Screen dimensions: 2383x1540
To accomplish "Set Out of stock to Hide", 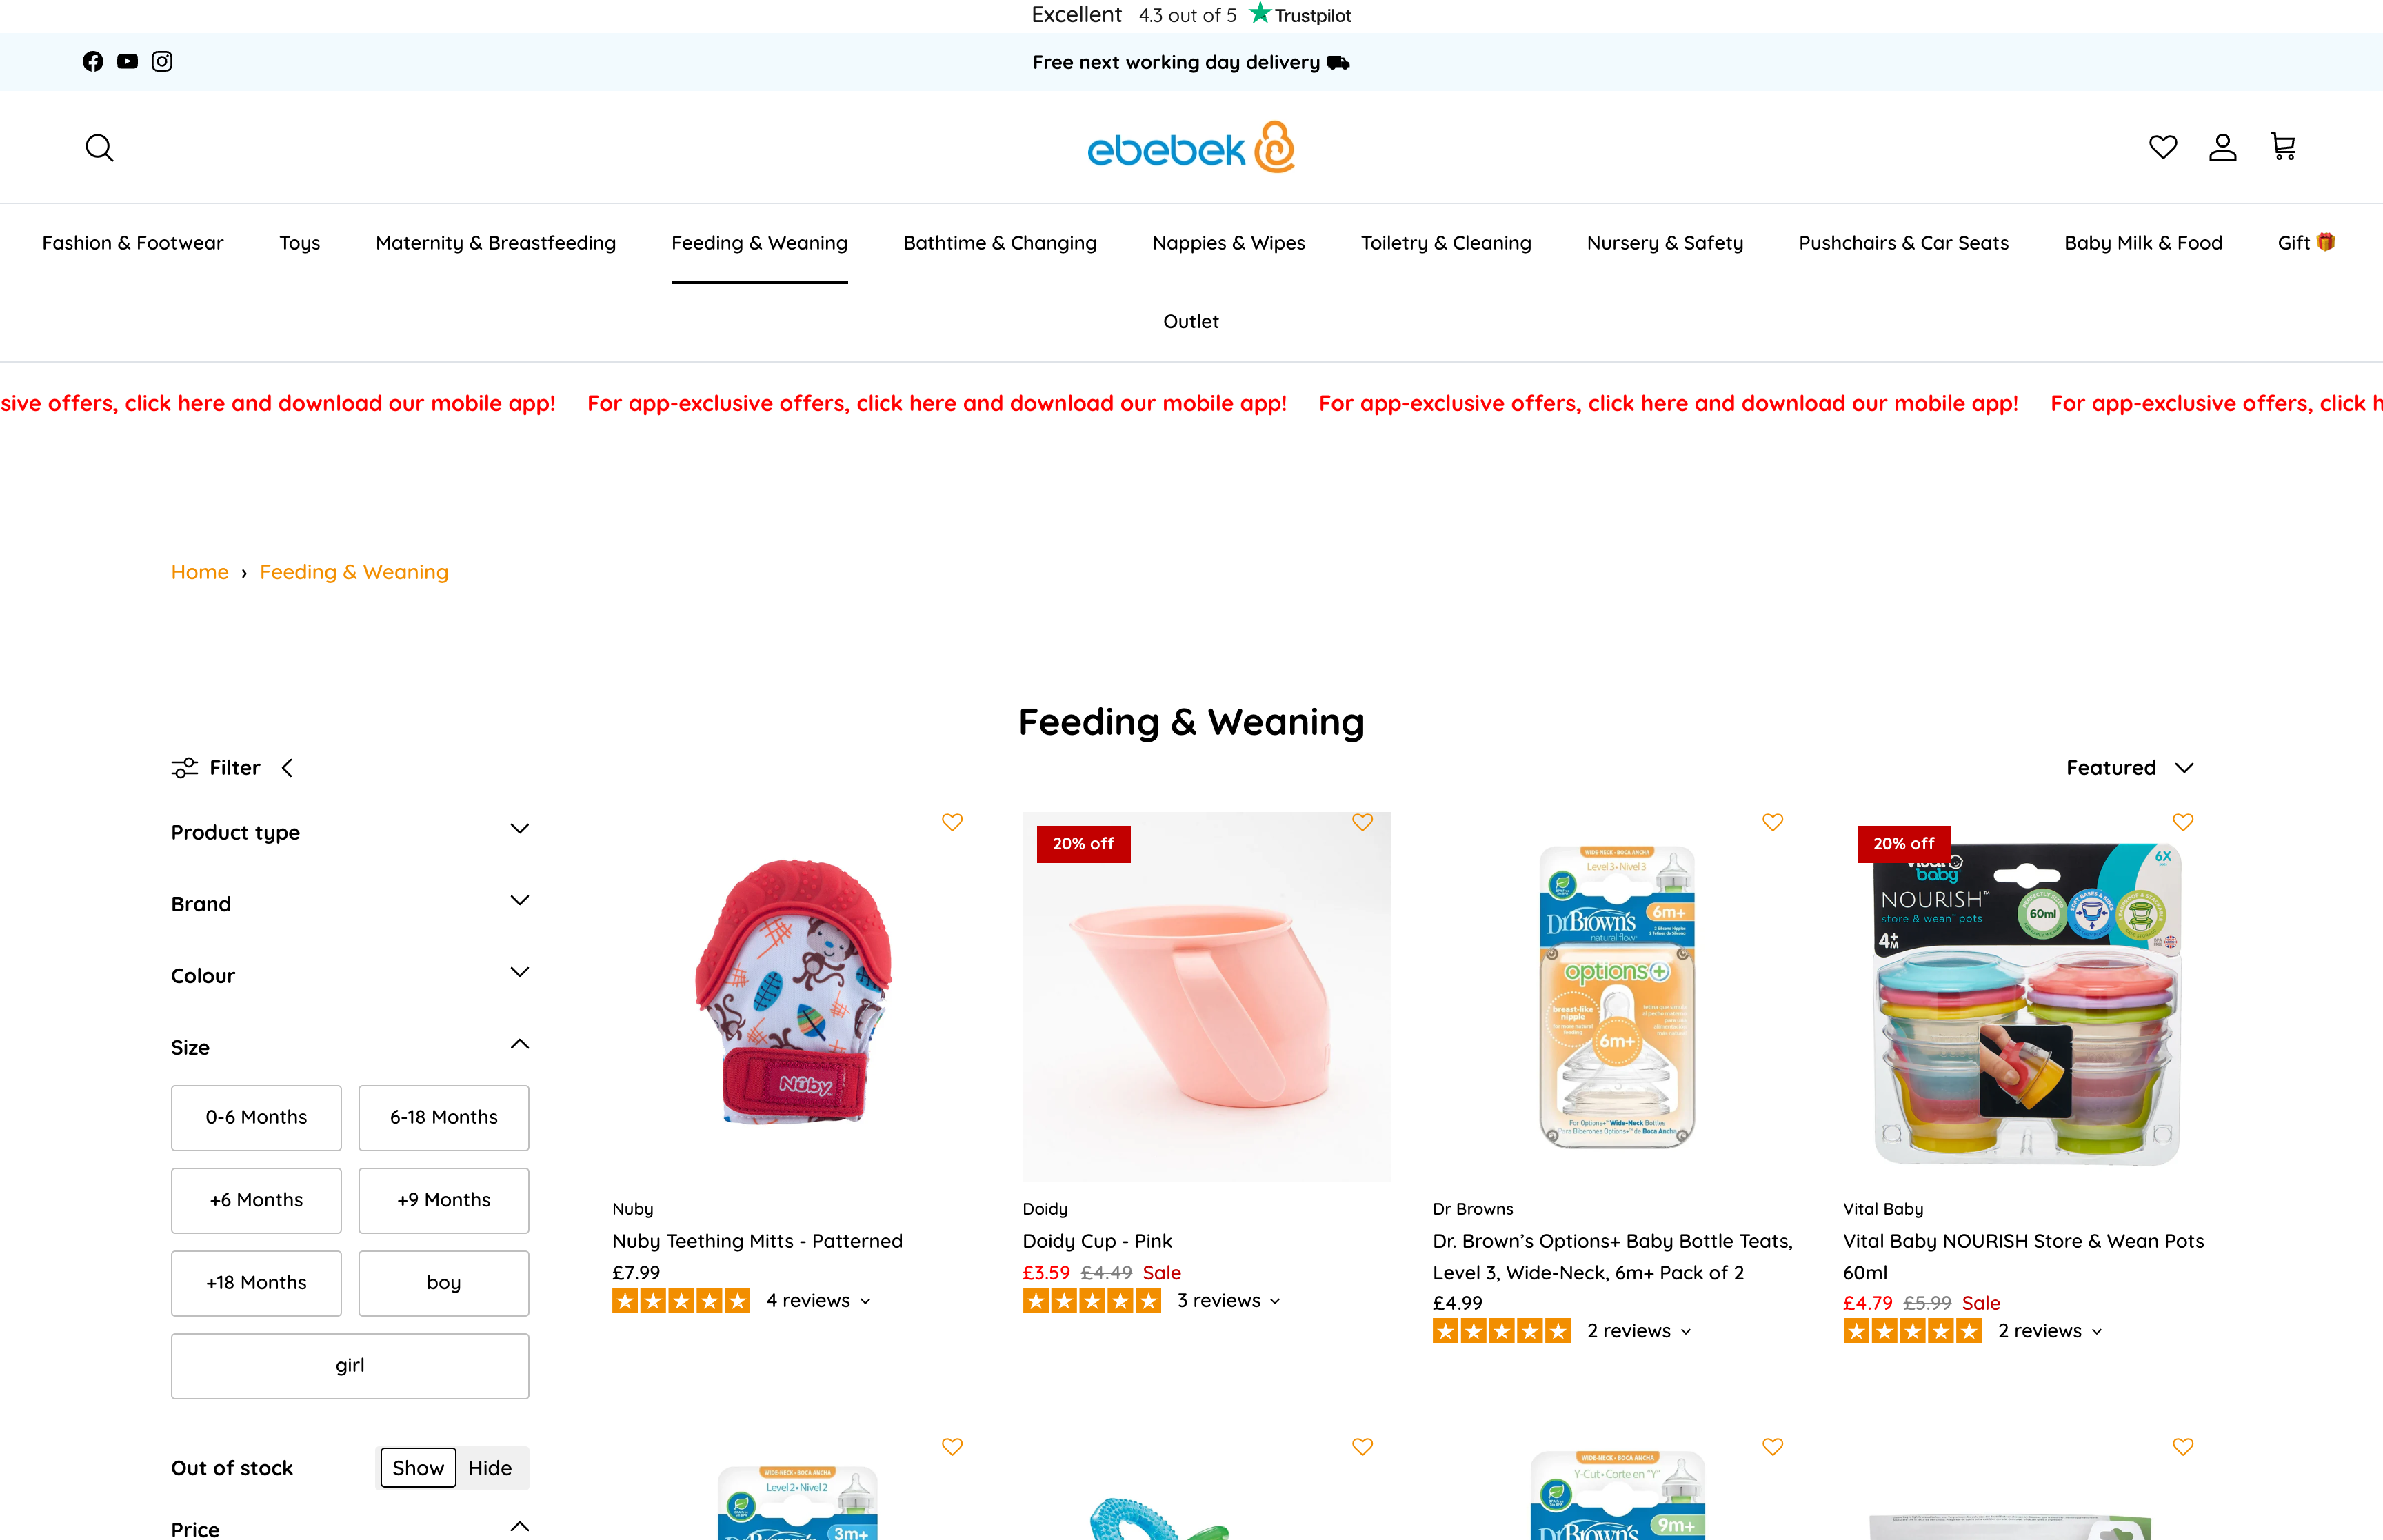I will click(490, 1468).
